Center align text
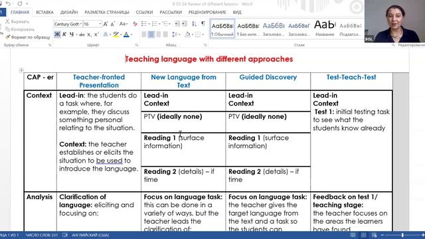 [x=151, y=35]
